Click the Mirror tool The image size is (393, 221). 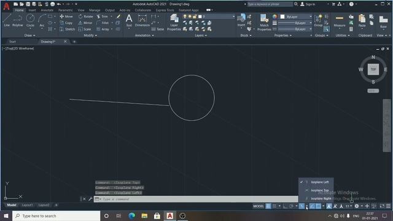pyautogui.click(x=85, y=23)
